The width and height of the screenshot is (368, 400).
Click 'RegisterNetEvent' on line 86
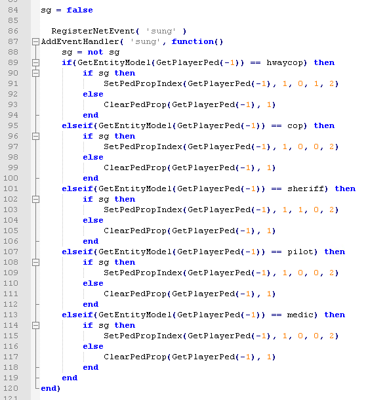(x=93, y=31)
